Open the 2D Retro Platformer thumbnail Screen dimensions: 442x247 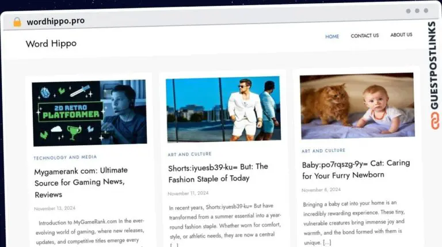point(89,113)
